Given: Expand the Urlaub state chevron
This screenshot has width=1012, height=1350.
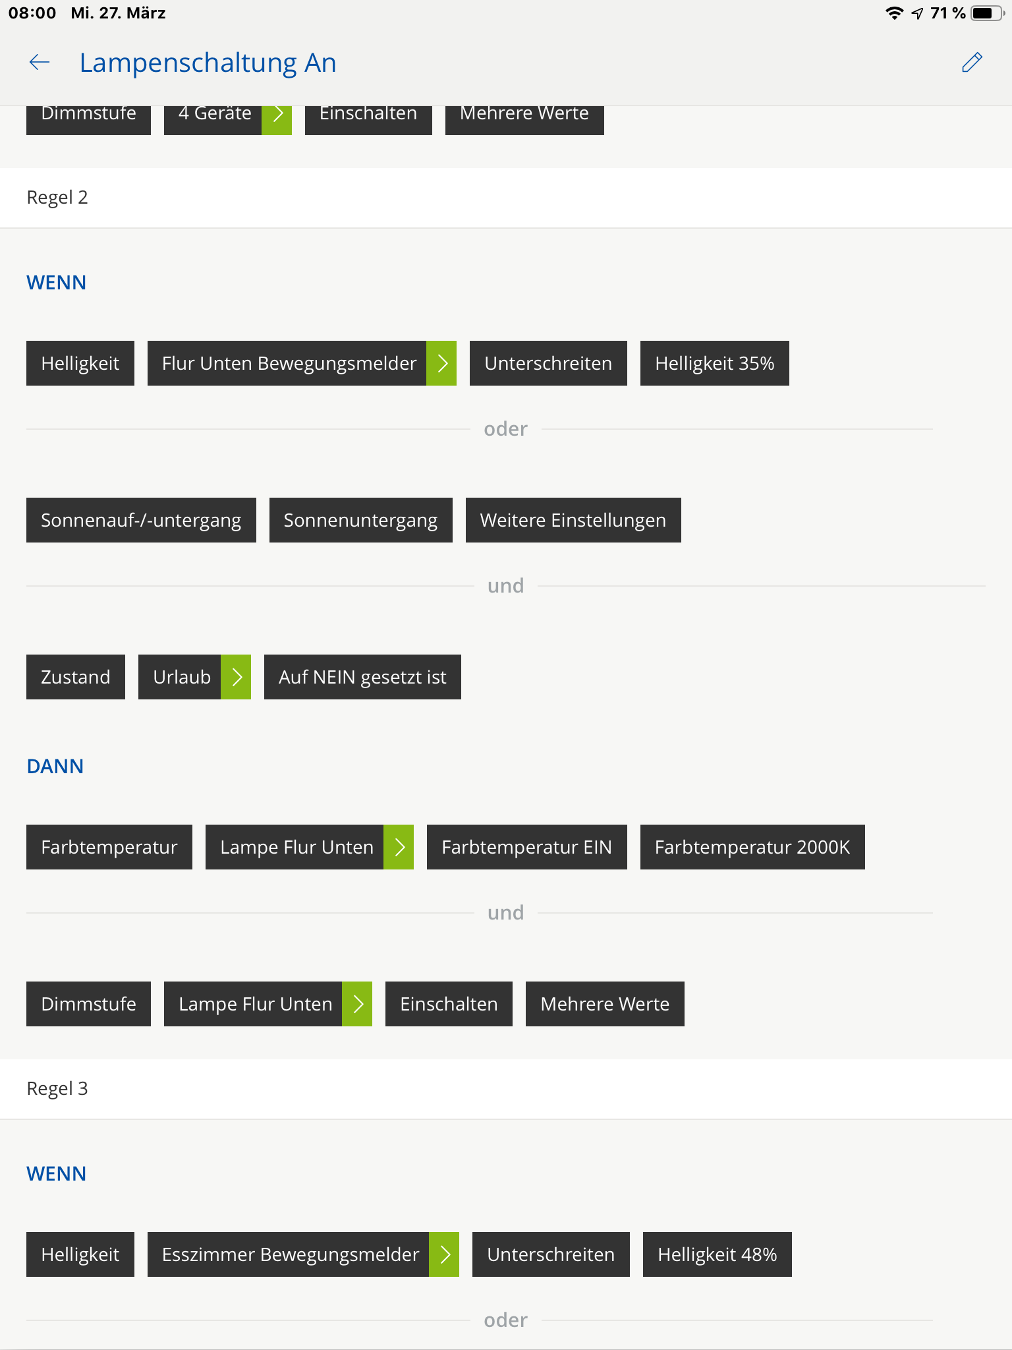Looking at the screenshot, I should point(236,677).
